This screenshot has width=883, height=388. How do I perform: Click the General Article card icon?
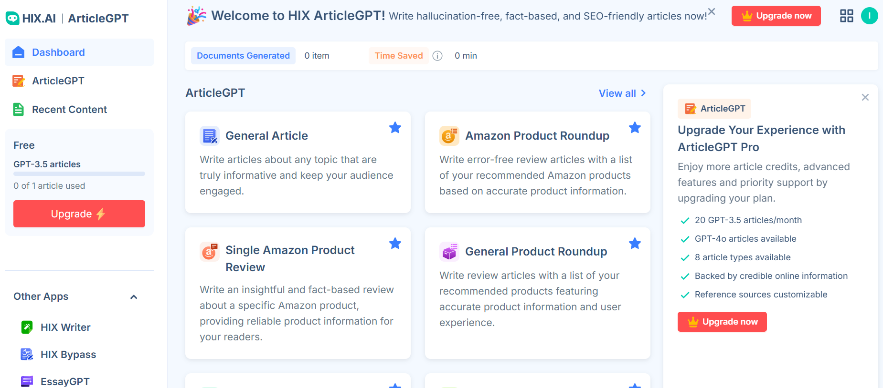[x=210, y=136]
